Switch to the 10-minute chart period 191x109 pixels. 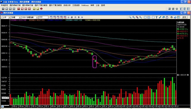click(55, 17)
